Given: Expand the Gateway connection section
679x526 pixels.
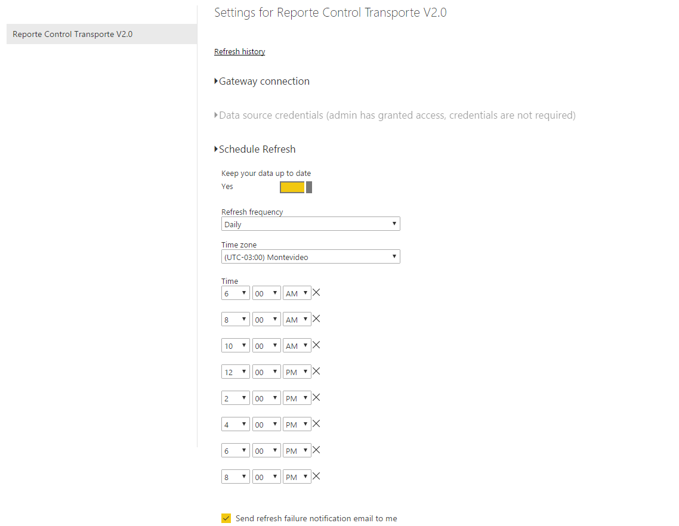Looking at the screenshot, I should (x=262, y=81).
